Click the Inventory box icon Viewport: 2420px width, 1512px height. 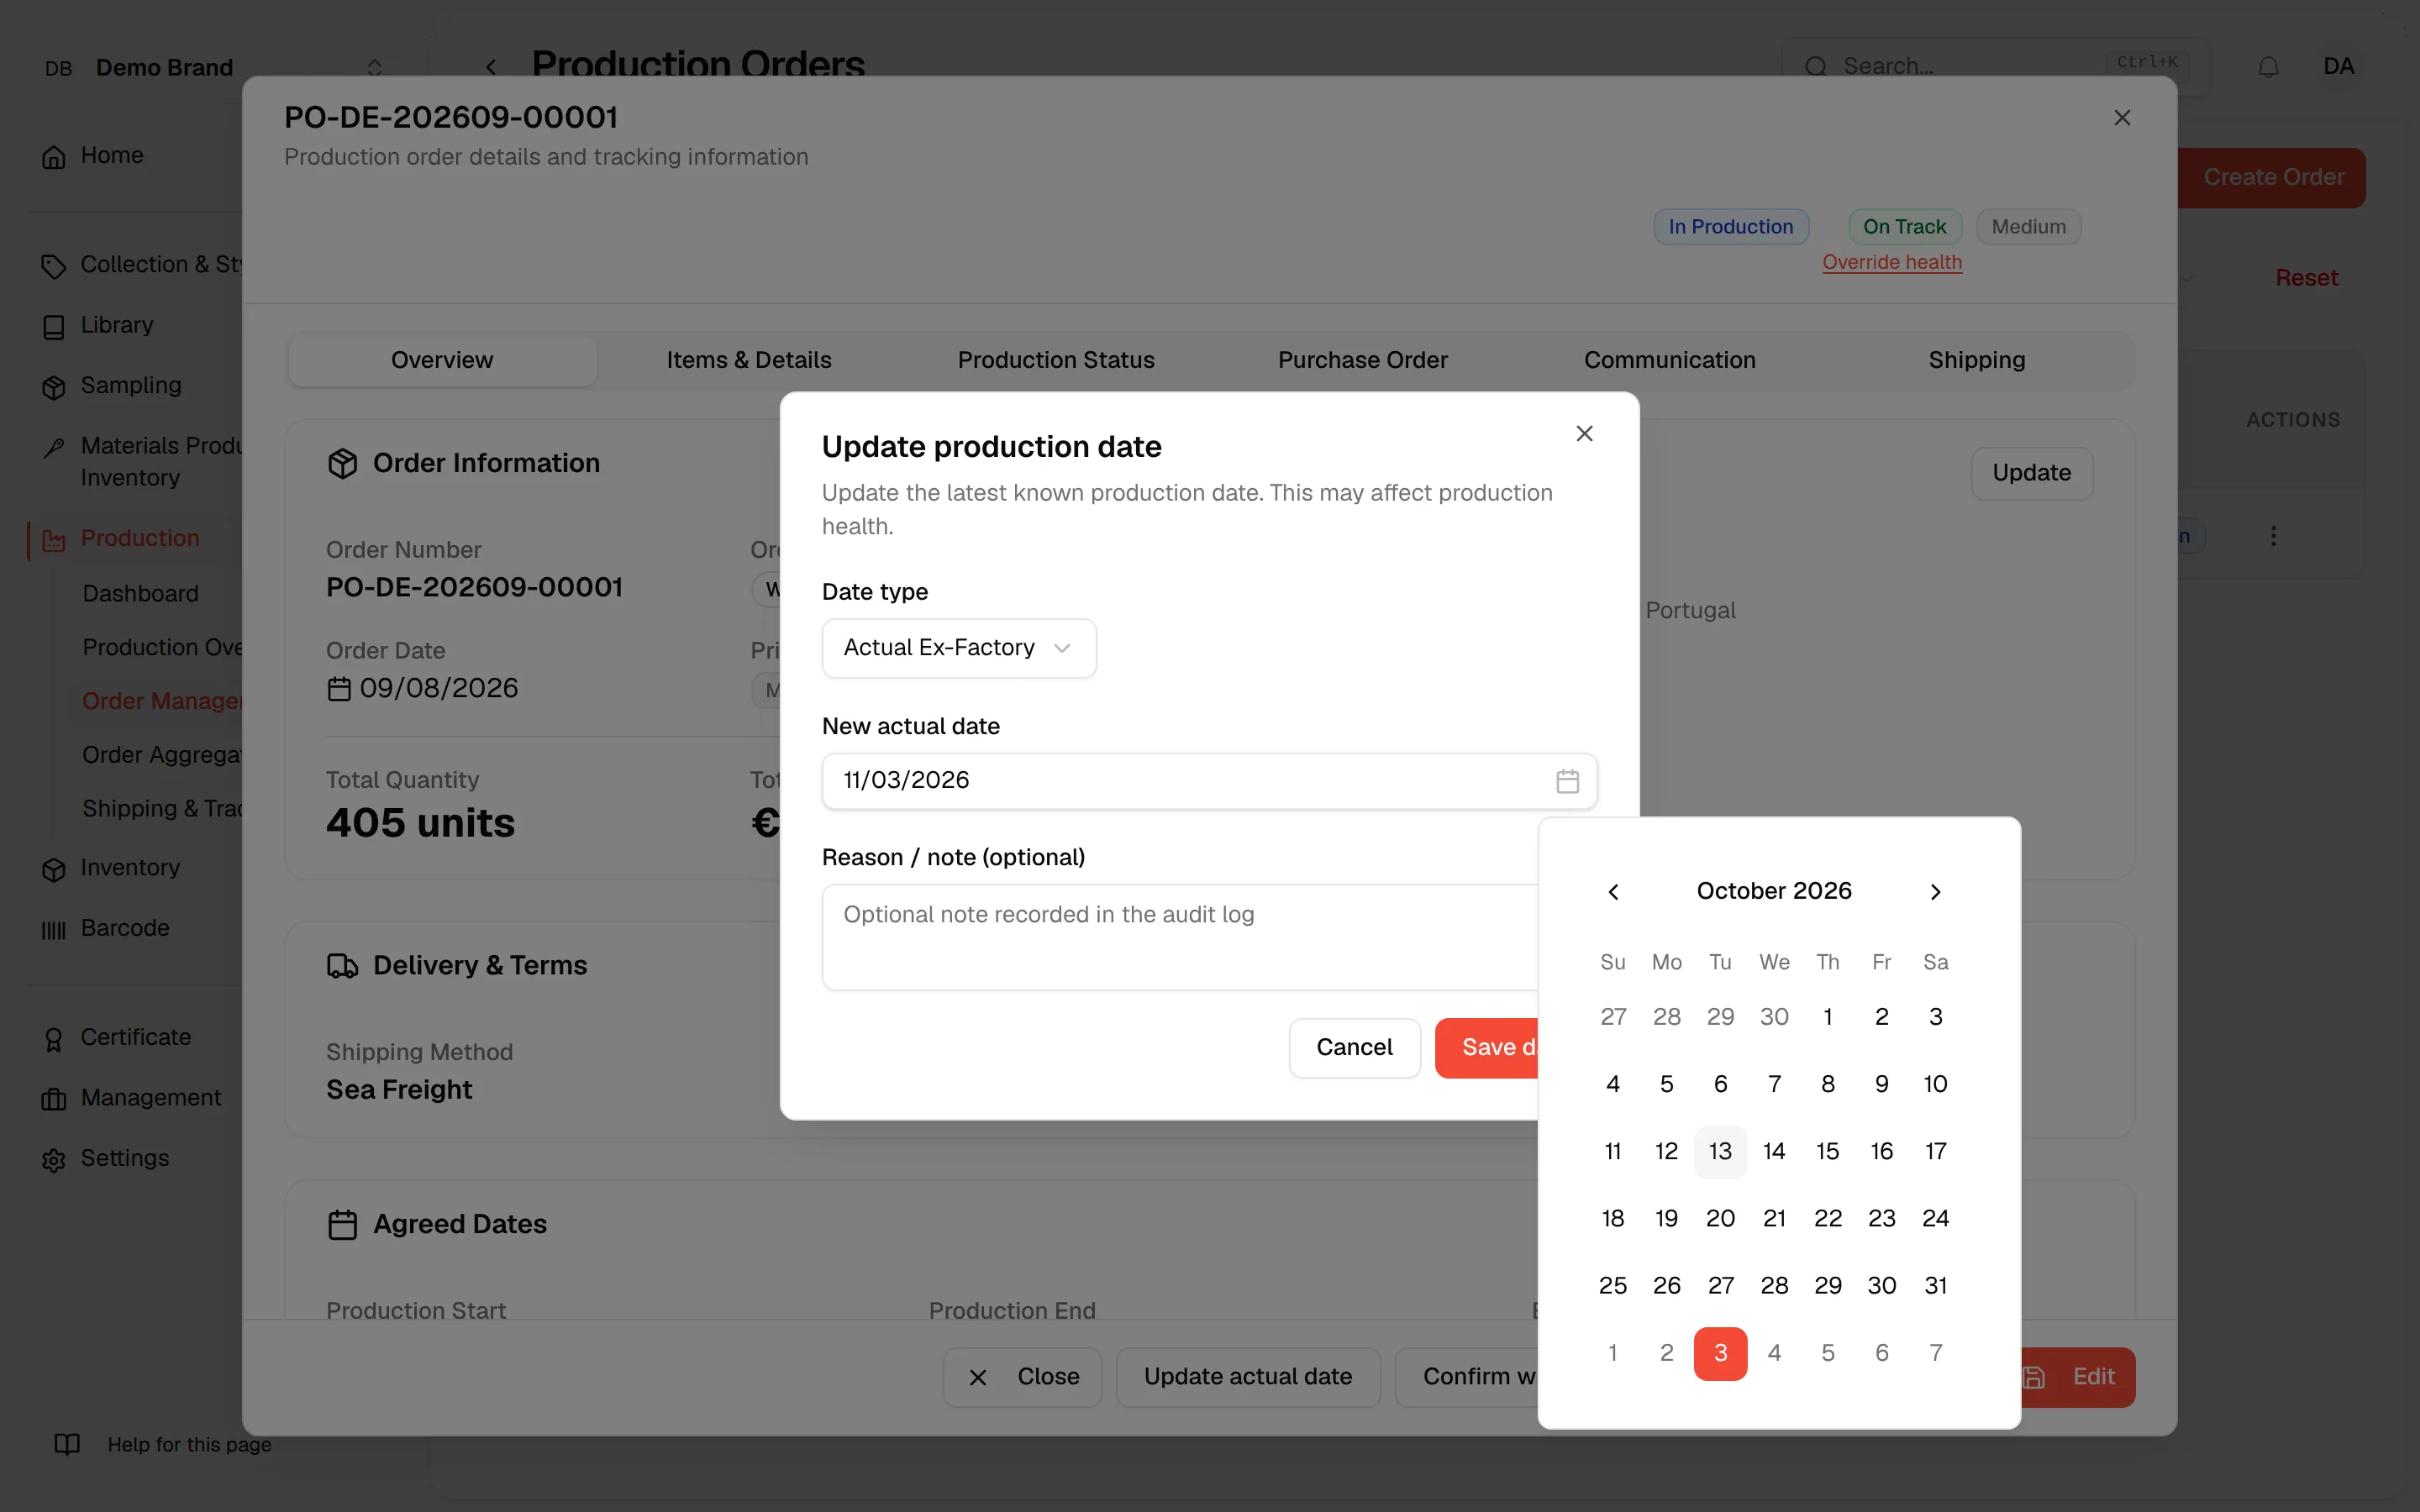(x=54, y=869)
